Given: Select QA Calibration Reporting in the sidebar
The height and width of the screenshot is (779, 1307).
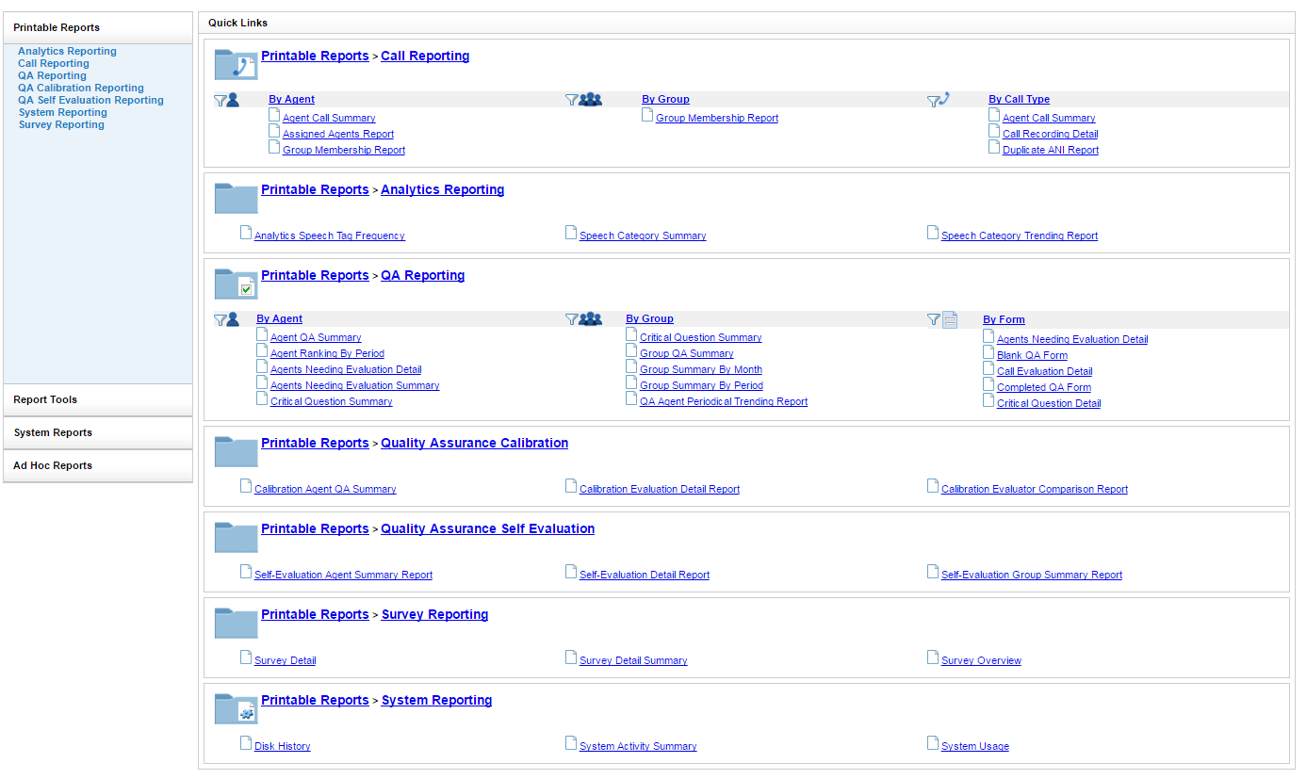Looking at the screenshot, I should pos(81,88).
